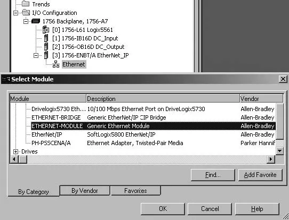Click the Select Module title bar icon
The image size is (289, 220).
click(x=5, y=79)
